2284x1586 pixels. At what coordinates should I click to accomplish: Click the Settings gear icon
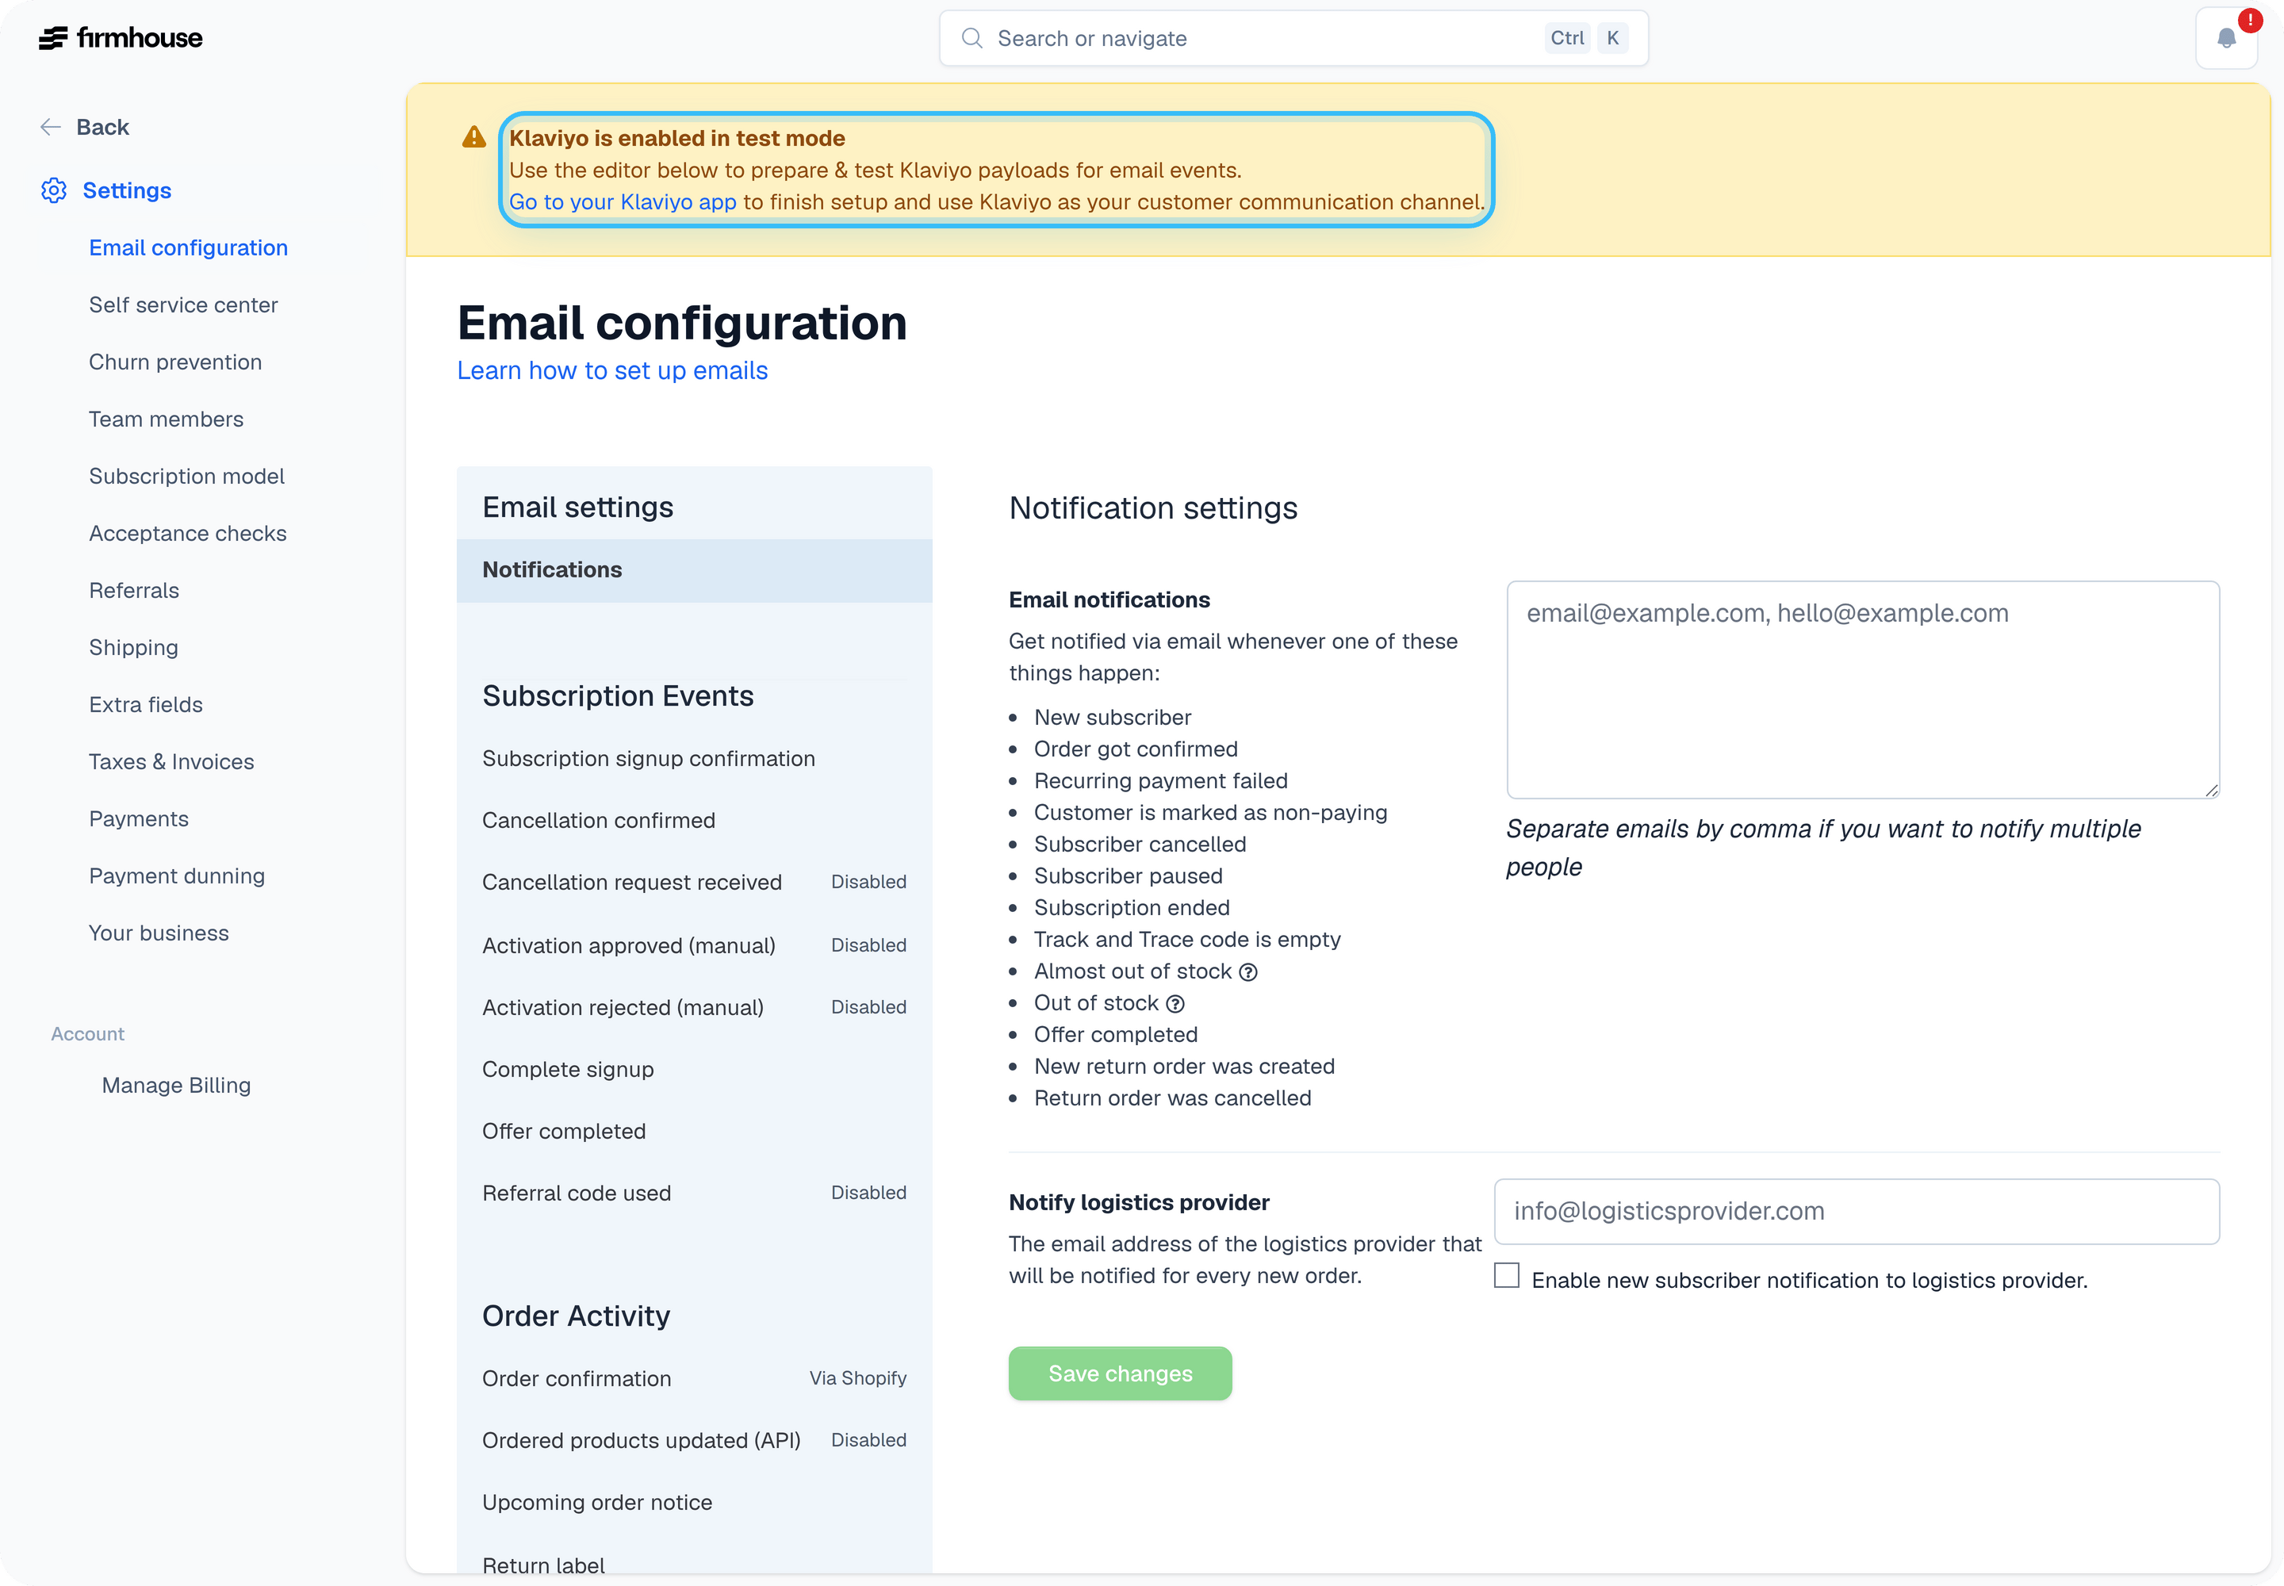54,190
